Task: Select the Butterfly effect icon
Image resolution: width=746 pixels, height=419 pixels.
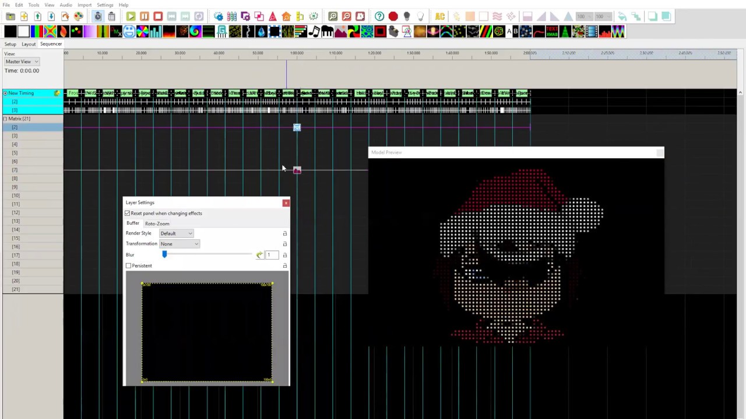Action: (x=50, y=31)
